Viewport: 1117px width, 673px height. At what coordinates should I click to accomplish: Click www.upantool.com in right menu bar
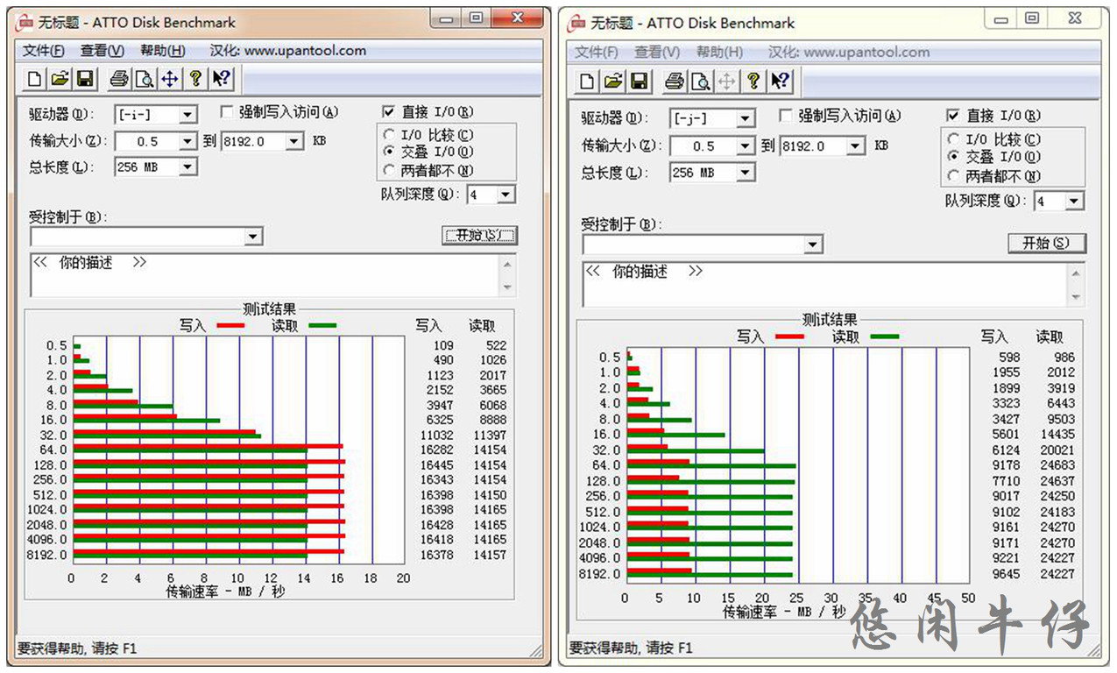[x=866, y=53]
